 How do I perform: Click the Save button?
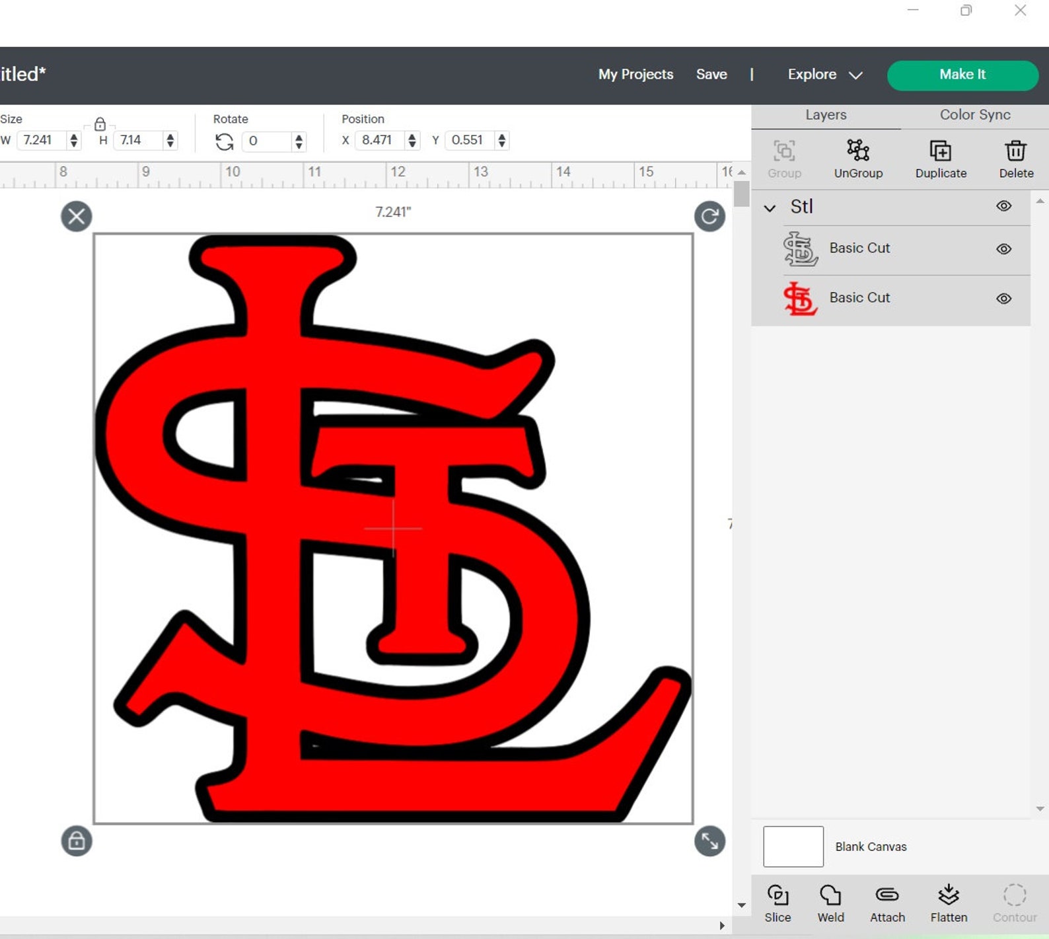[711, 75]
